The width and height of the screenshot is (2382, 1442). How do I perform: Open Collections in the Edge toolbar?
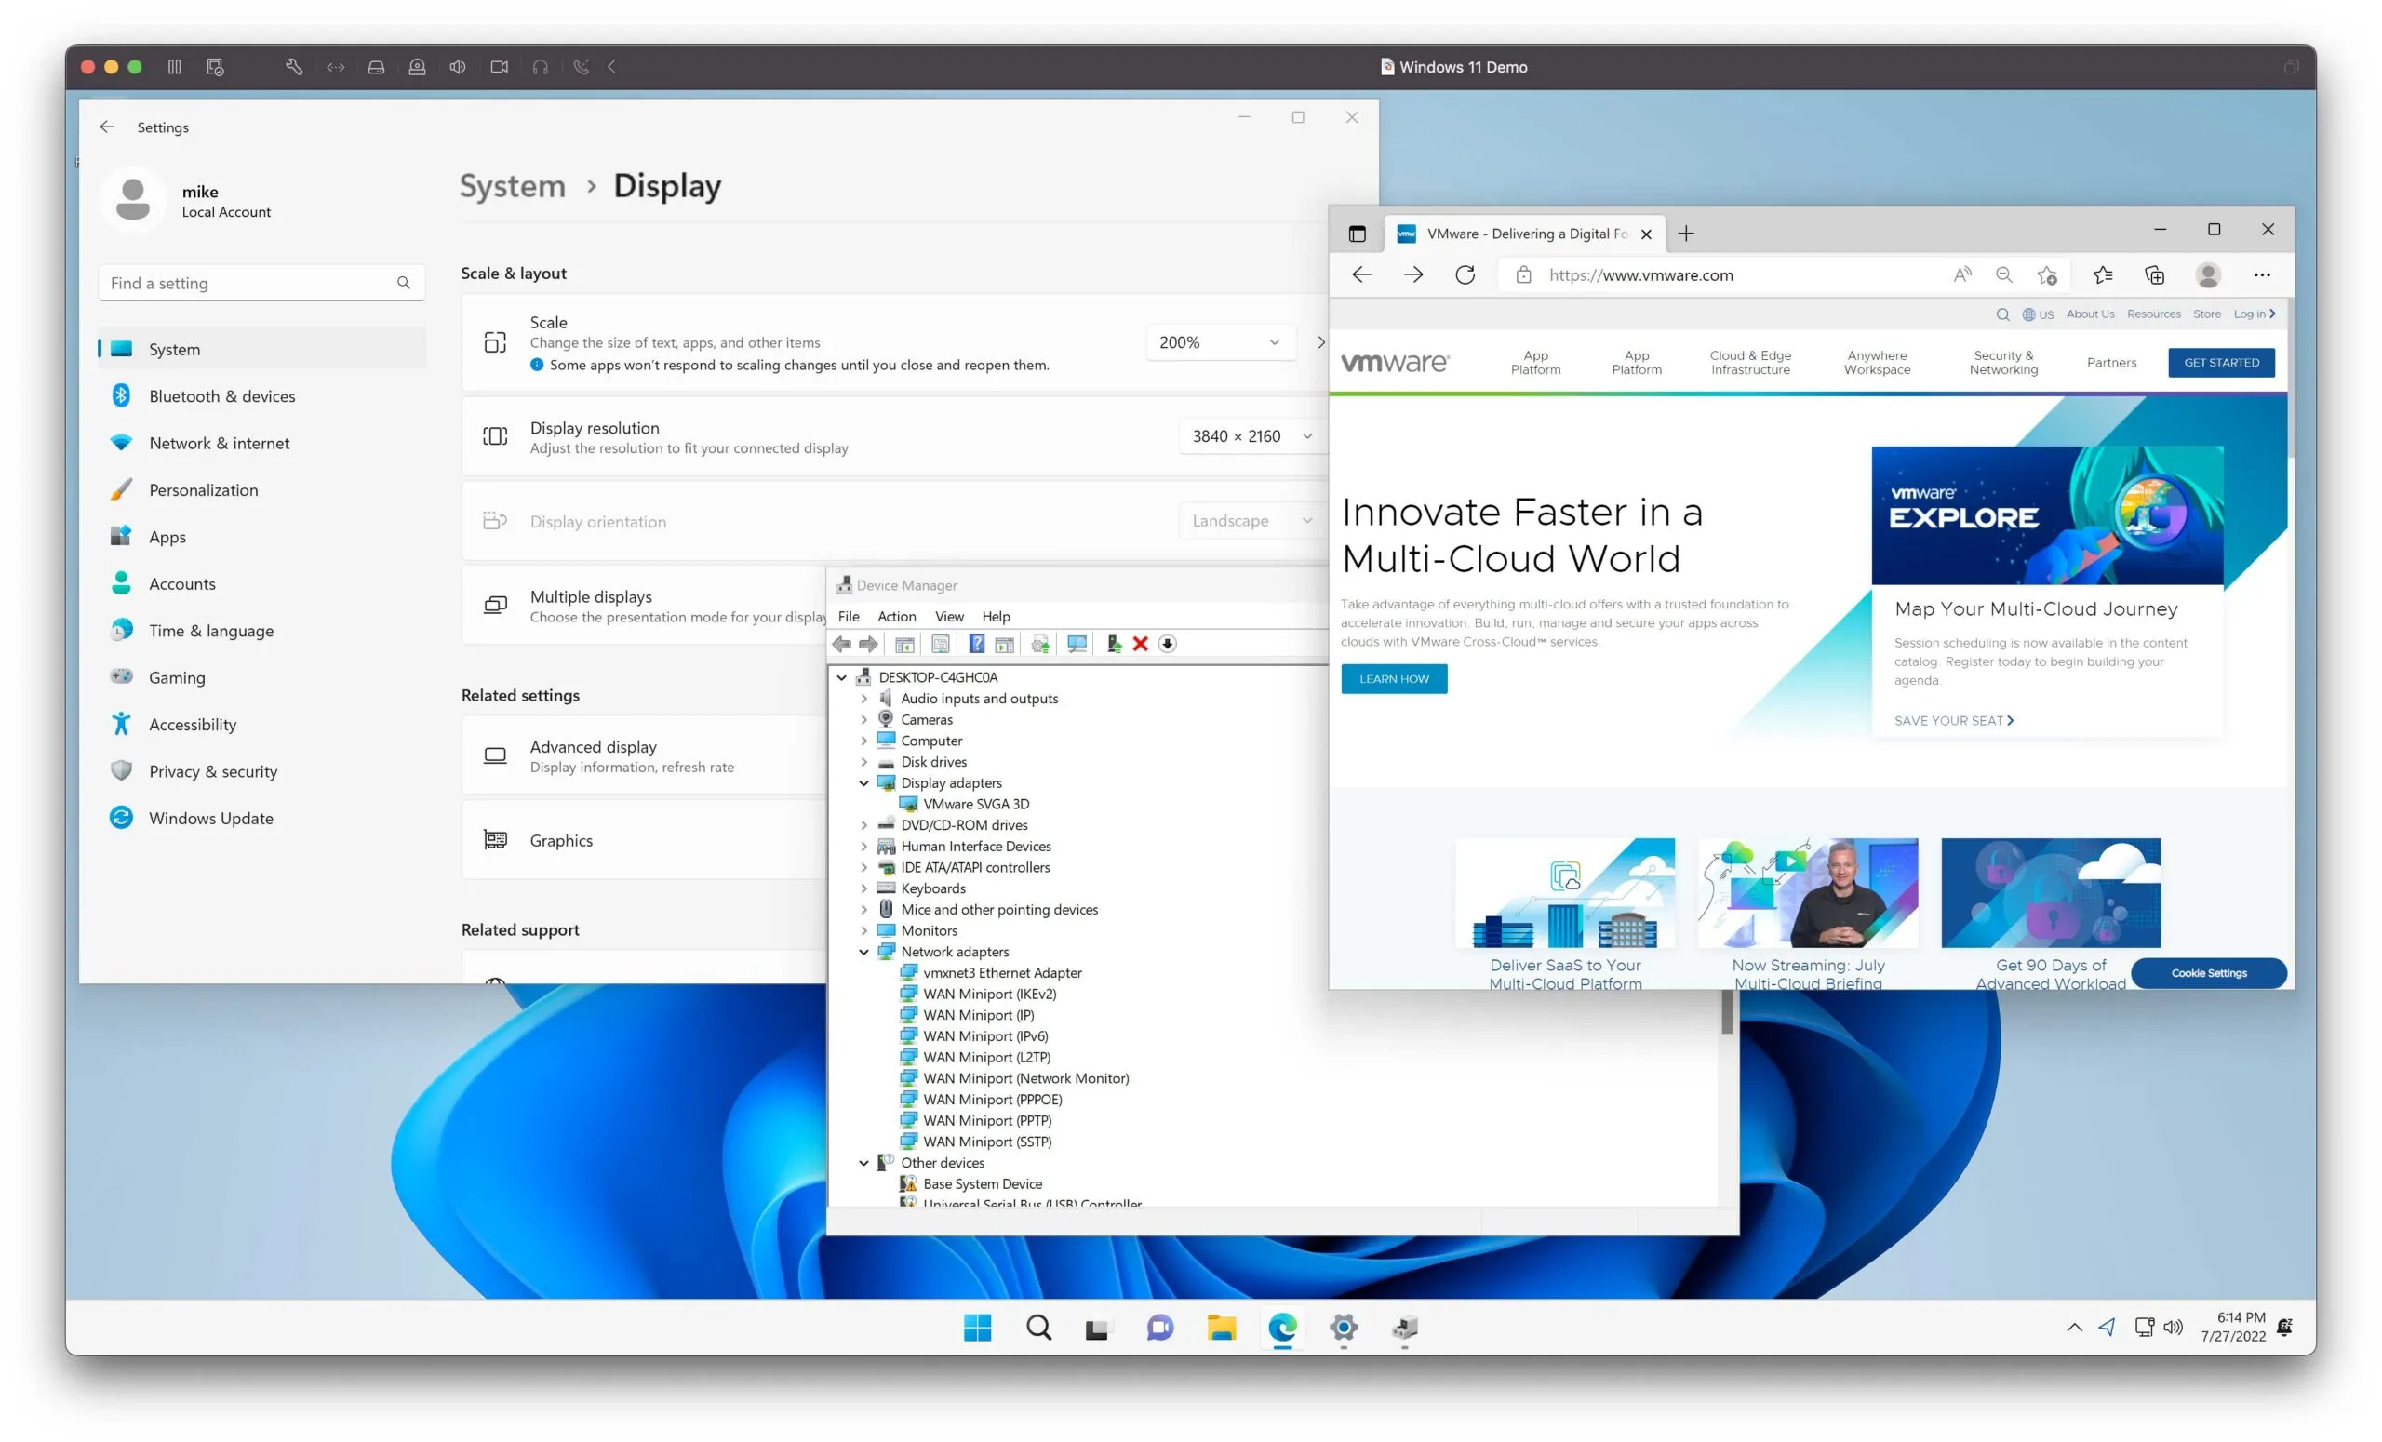coord(2154,275)
